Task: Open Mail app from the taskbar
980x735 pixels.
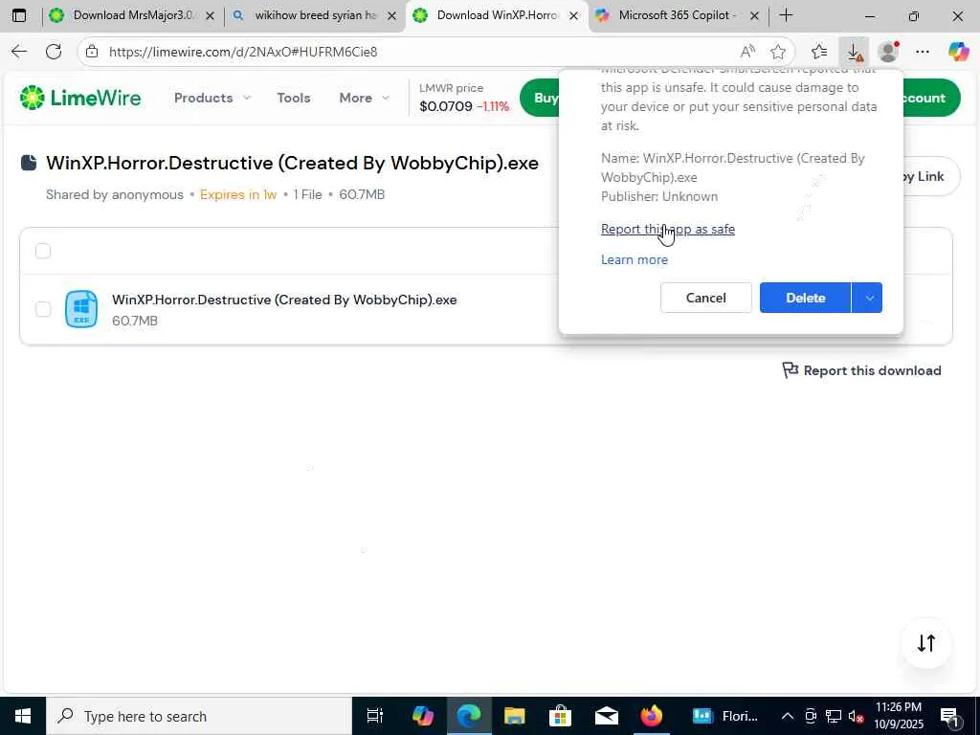Action: (606, 716)
